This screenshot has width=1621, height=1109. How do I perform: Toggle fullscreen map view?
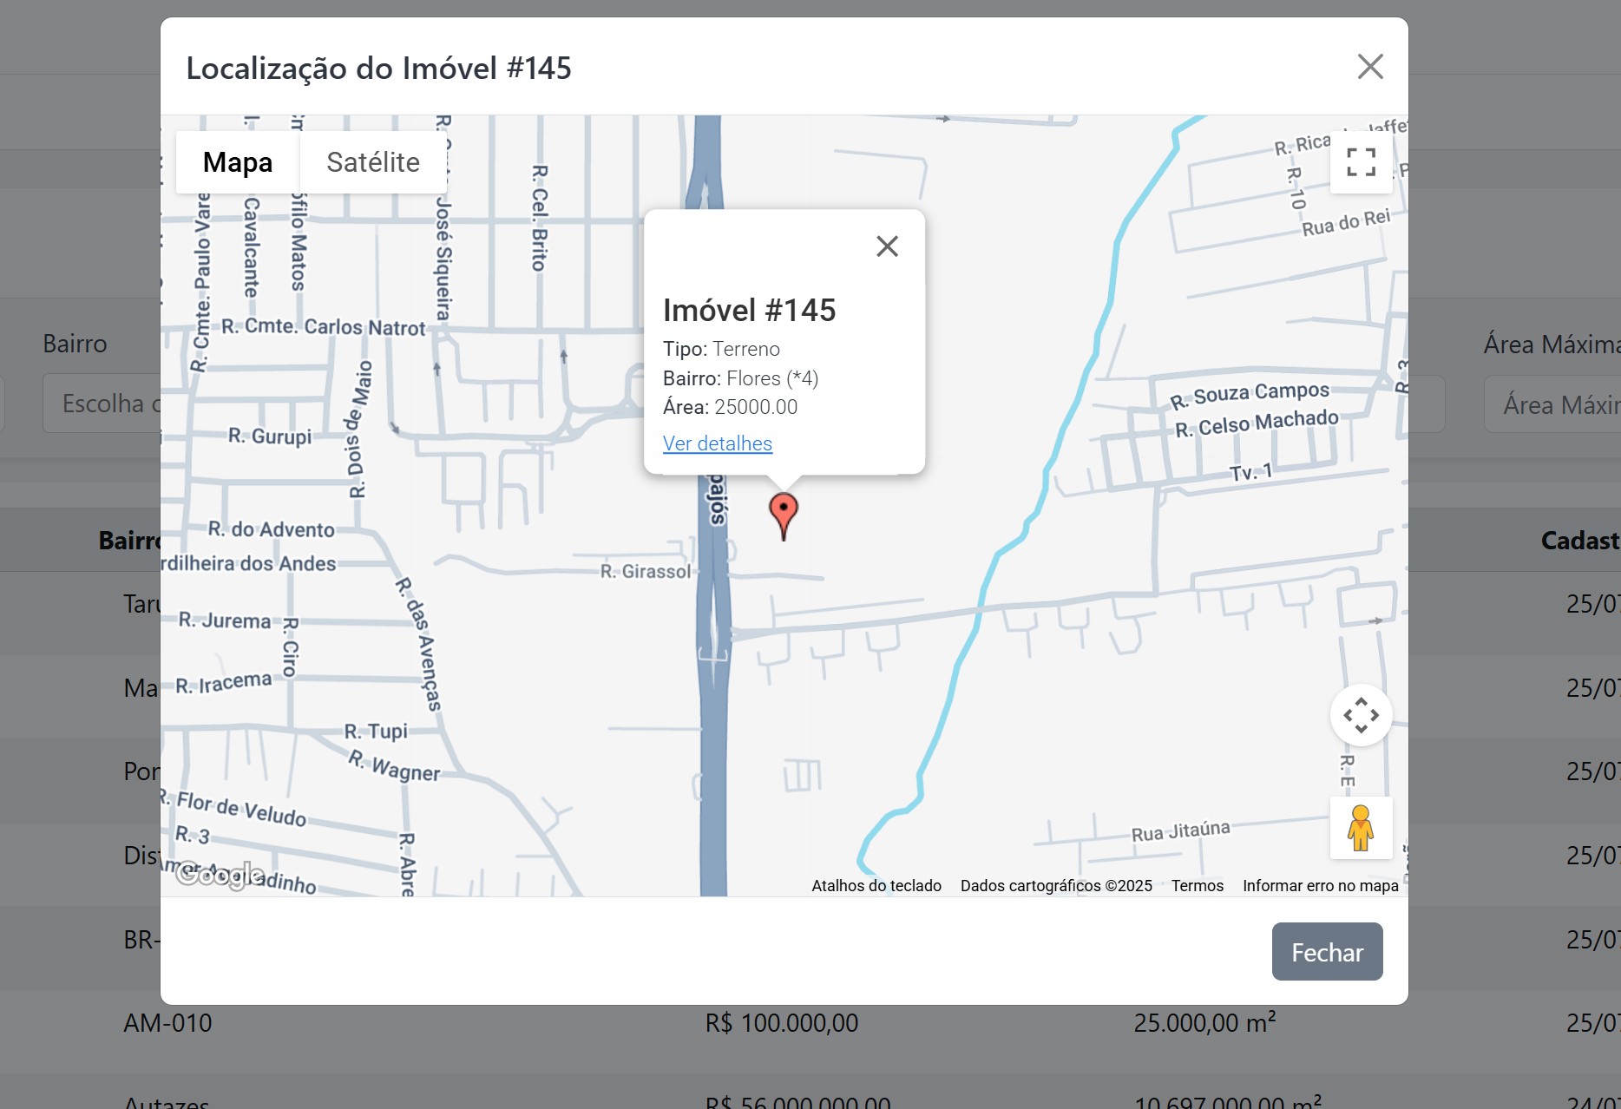(1361, 162)
